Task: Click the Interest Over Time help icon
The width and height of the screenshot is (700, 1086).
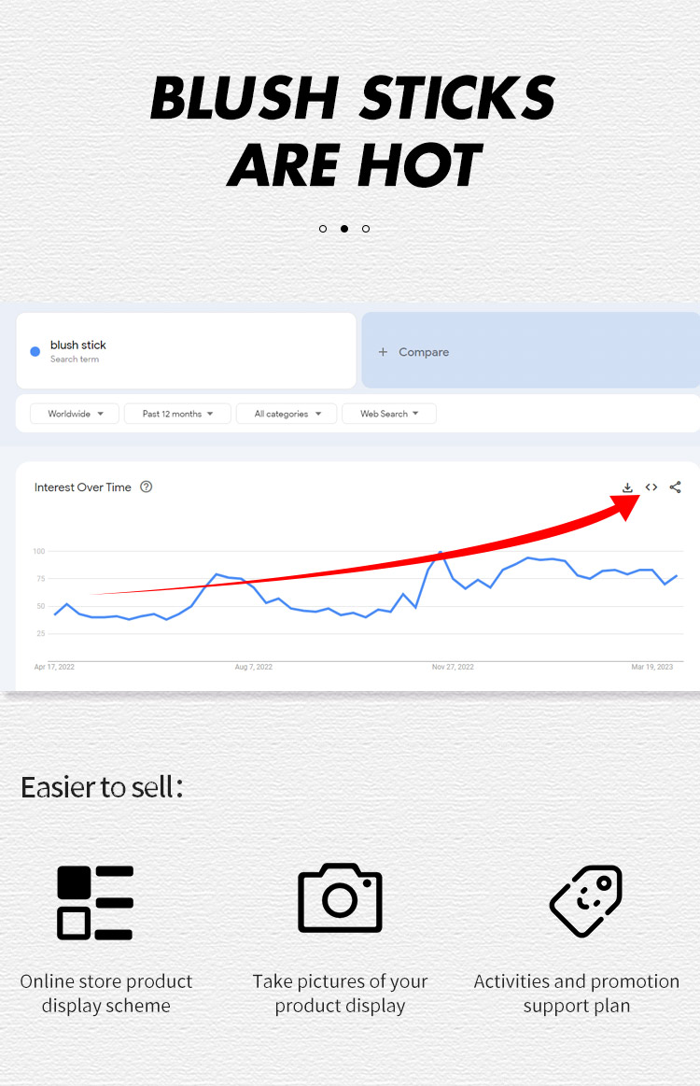Action: click(x=146, y=487)
